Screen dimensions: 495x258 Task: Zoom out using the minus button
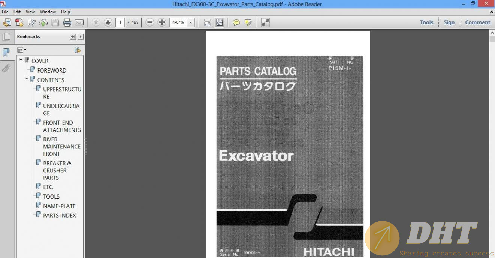[150, 22]
